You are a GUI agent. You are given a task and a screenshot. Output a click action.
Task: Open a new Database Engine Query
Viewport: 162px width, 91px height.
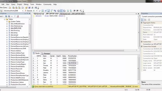point(10,8)
